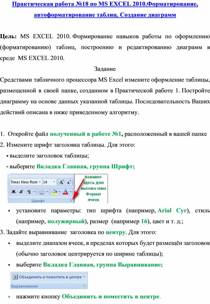The width and height of the screenshot is (210, 304).
Task: Click the callout text Нажмите здесь для вызова
Action: coord(93,188)
